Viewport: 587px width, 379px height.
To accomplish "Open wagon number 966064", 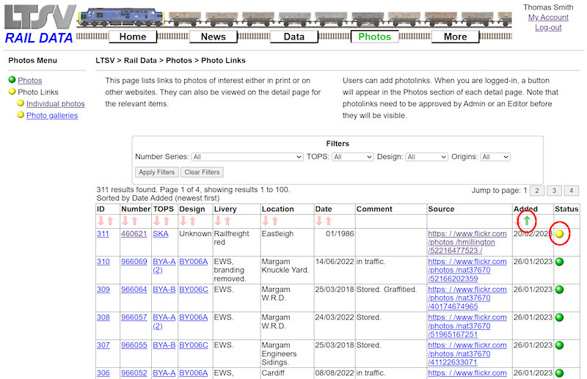I will coord(134,290).
